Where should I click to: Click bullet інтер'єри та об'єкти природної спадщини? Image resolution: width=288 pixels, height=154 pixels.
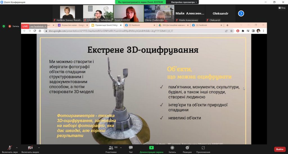pos(198,107)
